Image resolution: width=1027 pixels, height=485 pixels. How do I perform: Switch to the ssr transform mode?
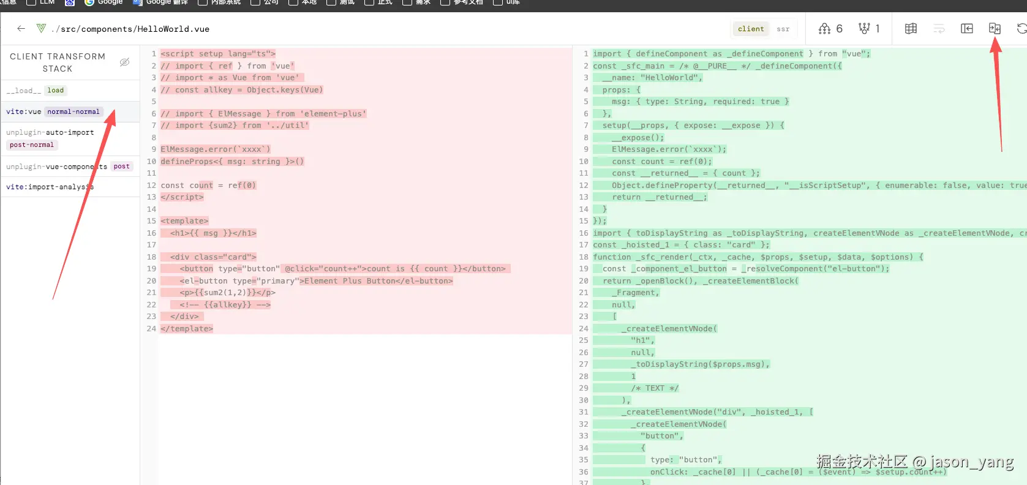[x=783, y=29]
